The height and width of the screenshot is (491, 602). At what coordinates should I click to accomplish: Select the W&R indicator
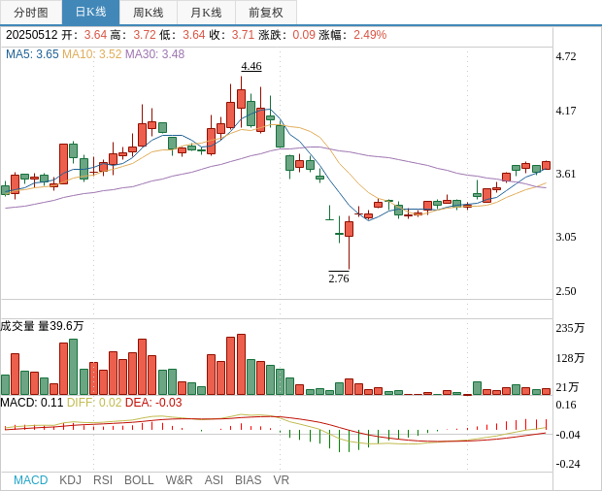(x=179, y=480)
